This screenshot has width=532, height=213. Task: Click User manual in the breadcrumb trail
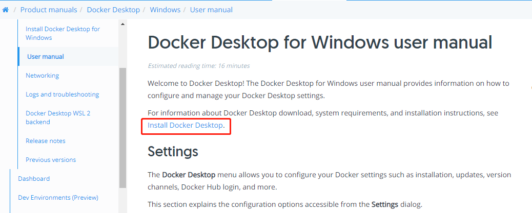point(211,10)
